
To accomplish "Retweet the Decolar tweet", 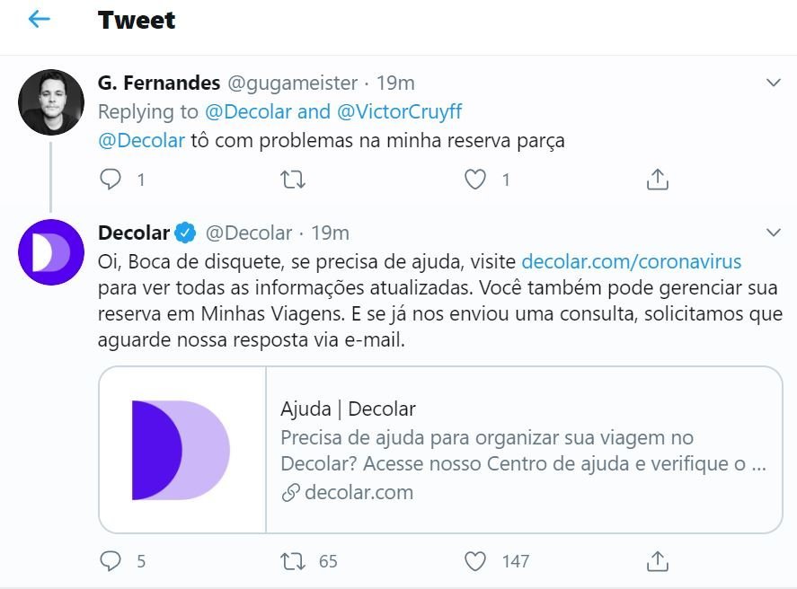I will coord(293,561).
